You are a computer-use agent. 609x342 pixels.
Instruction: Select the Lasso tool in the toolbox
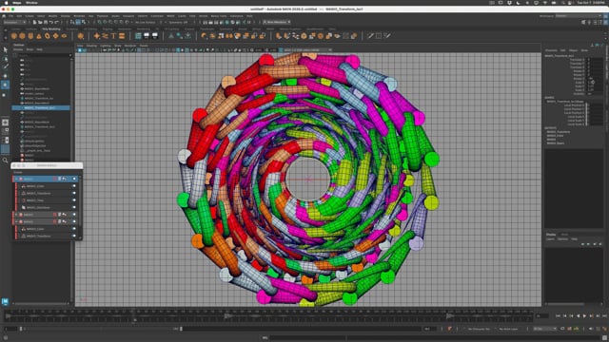click(5, 59)
